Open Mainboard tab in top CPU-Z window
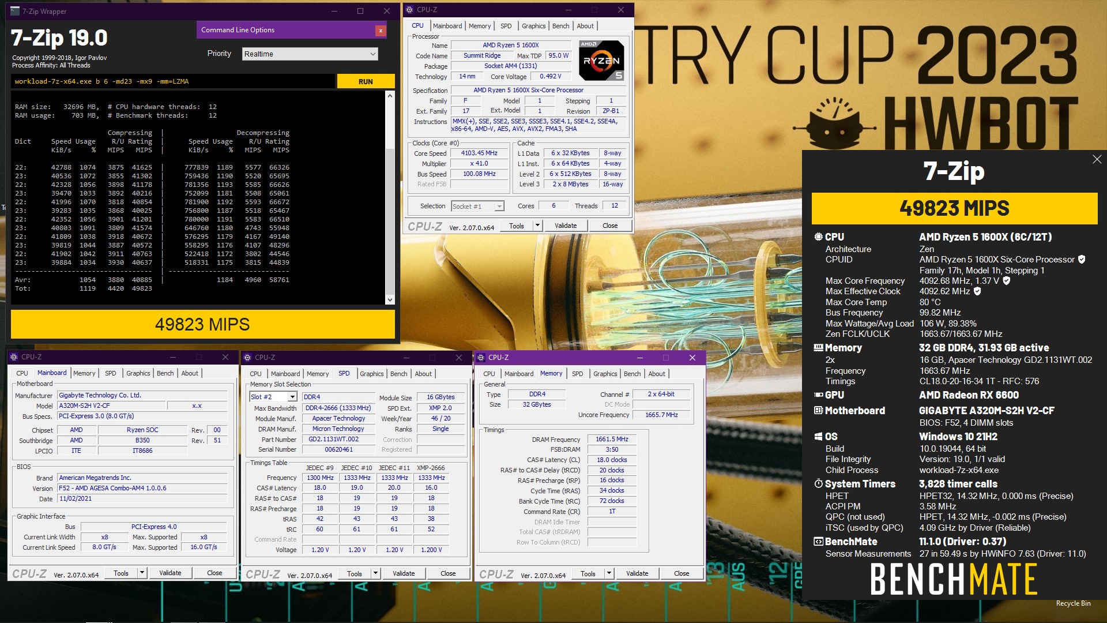Viewport: 1107px width, 623px height. click(x=447, y=26)
